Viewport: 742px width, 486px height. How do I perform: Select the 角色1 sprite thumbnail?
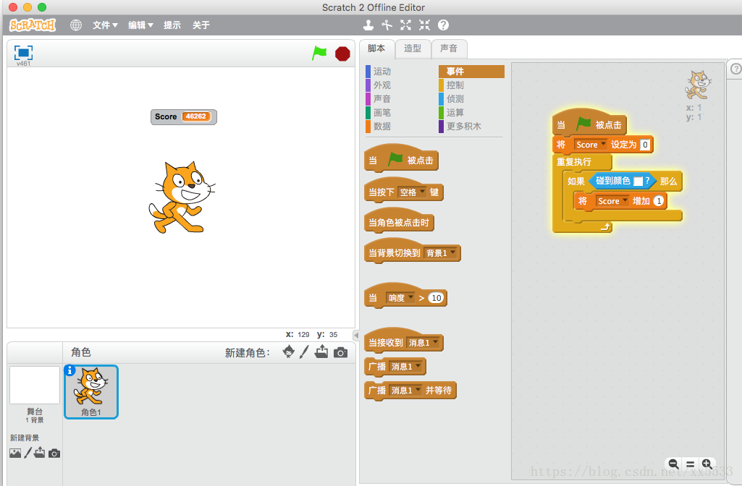click(x=91, y=392)
